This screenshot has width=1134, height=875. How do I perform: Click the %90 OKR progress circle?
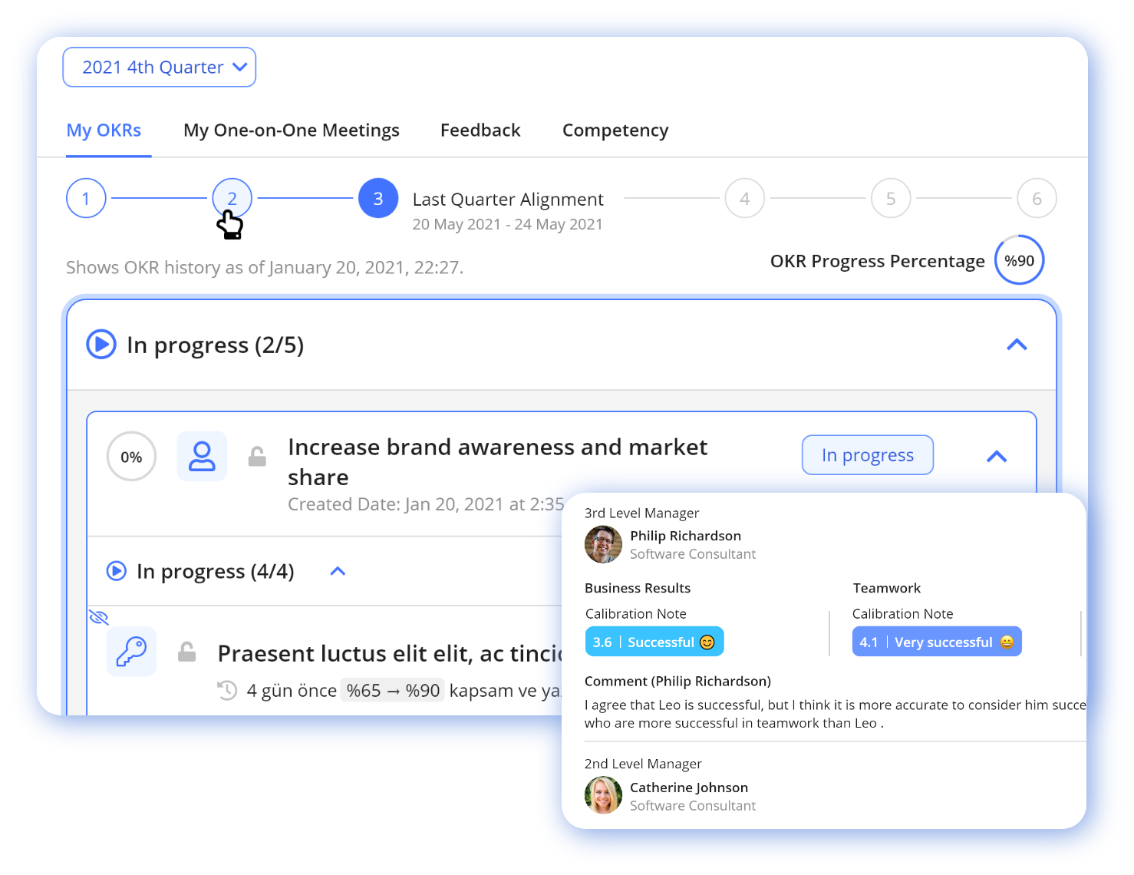(x=1019, y=260)
